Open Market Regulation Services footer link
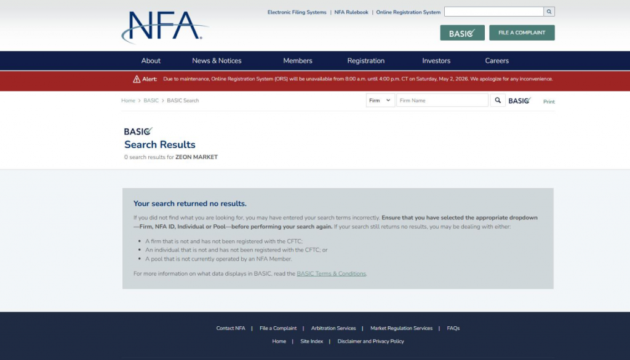The image size is (630, 360). coord(401,328)
